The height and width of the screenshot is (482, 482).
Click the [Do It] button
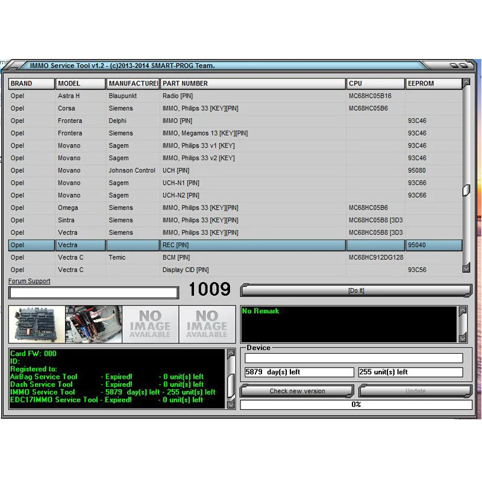(x=356, y=290)
